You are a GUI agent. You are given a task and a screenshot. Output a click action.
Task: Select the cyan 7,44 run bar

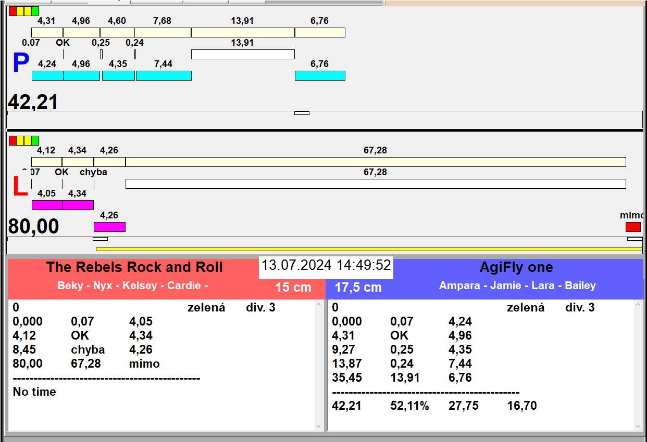[x=164, y=75]
